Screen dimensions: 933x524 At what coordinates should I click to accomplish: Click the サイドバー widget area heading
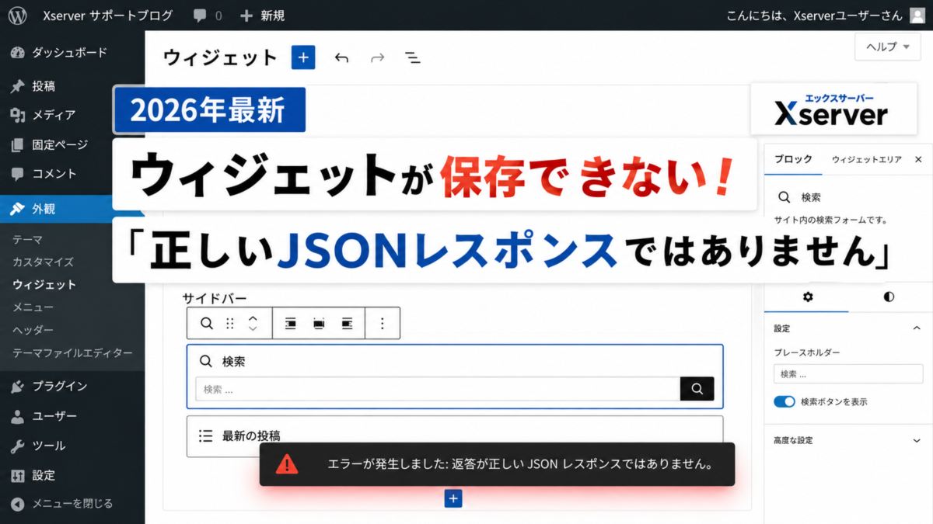point(215,298)
